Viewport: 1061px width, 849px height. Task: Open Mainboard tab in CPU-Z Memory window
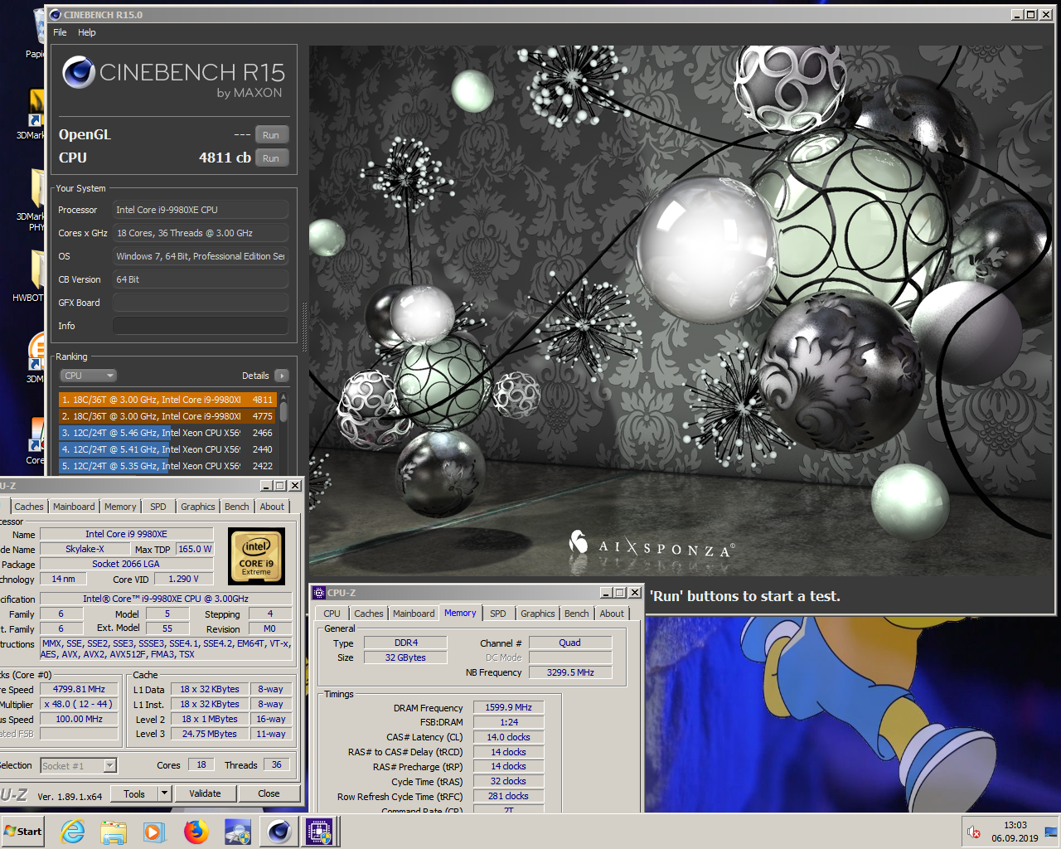414,614
